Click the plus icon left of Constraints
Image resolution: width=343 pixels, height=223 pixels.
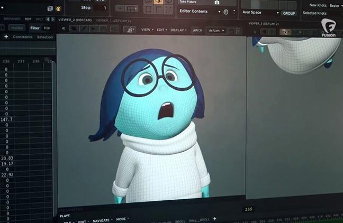click(6, 36)
